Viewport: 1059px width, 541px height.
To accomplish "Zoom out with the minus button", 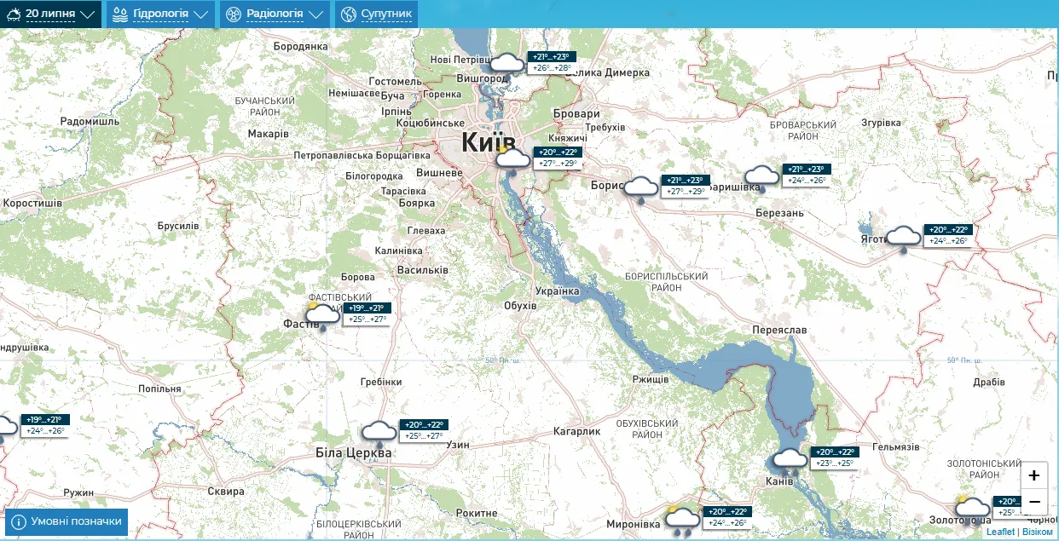I will click(x=1033, y=502).
